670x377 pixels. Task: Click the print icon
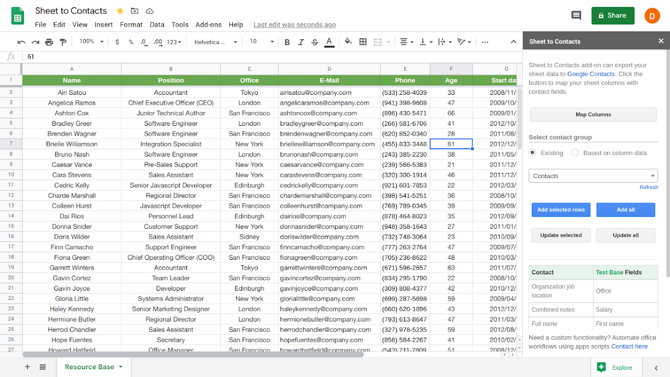[49, 42]
